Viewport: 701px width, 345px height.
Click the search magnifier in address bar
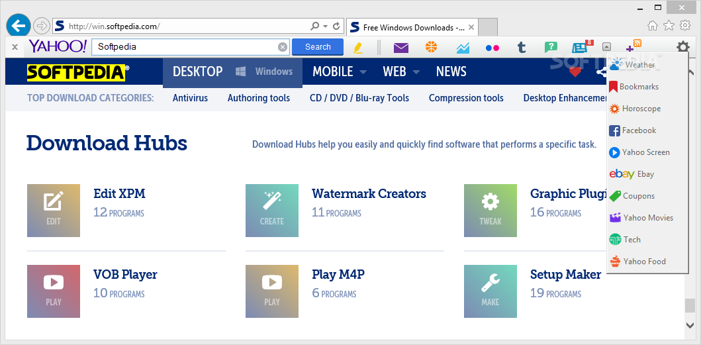click(314, 26)
